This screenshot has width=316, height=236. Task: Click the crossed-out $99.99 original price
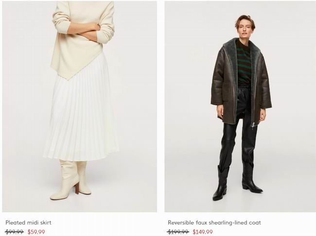pos(14,232)
